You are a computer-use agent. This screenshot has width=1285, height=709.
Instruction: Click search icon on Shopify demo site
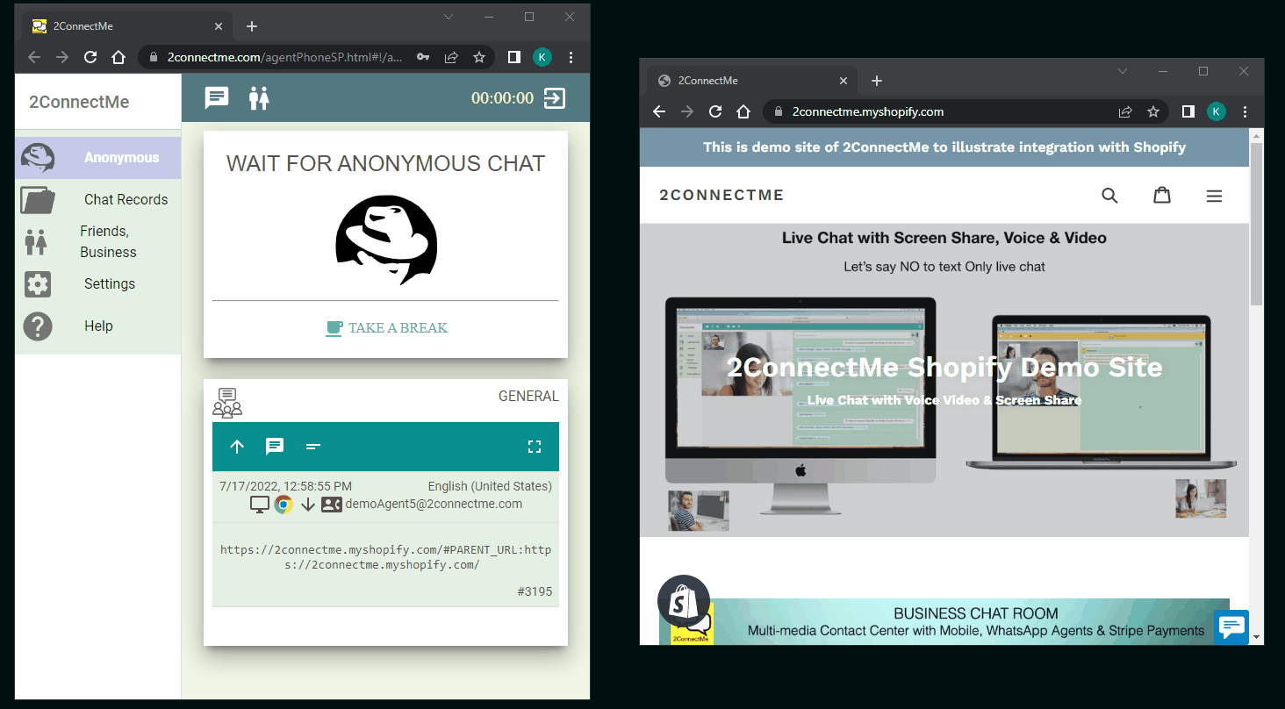(1109, 195)
